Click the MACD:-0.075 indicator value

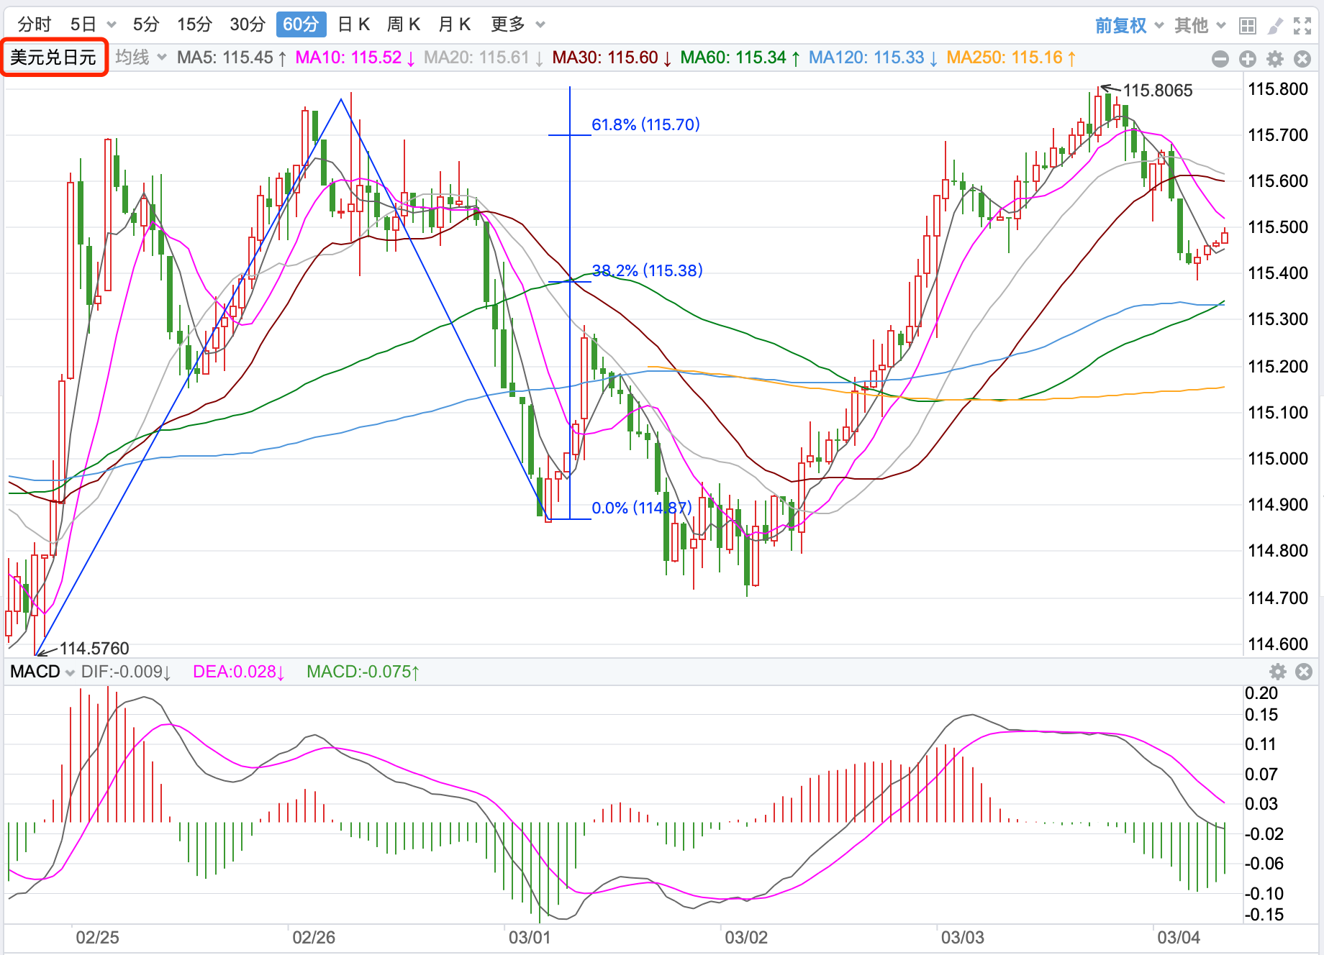point(363,672)
